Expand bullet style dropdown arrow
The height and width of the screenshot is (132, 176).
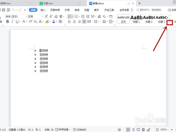click(72, 16)
